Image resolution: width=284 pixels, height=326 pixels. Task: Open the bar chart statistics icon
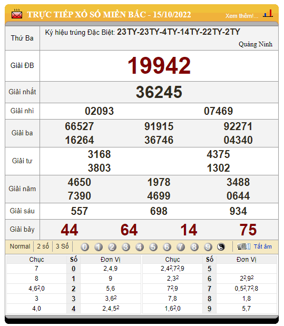pos(268,13)
